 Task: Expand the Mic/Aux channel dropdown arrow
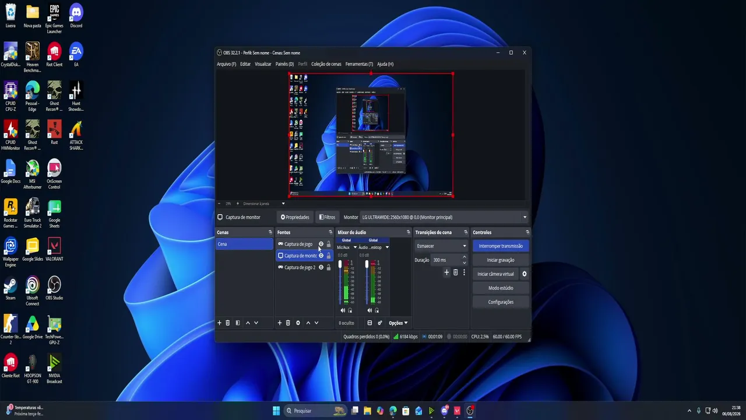355,247
